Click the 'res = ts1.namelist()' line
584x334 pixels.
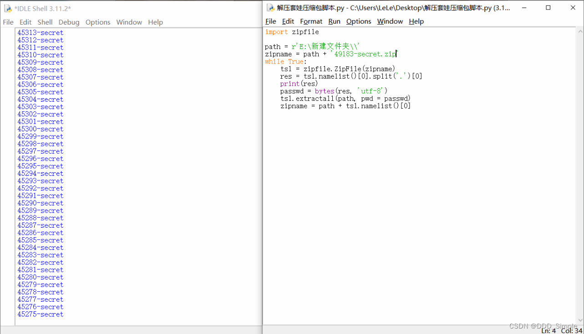coord(351,76)
